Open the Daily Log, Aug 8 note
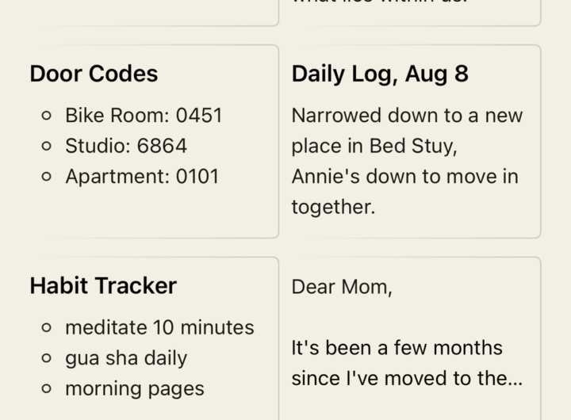 380,74
